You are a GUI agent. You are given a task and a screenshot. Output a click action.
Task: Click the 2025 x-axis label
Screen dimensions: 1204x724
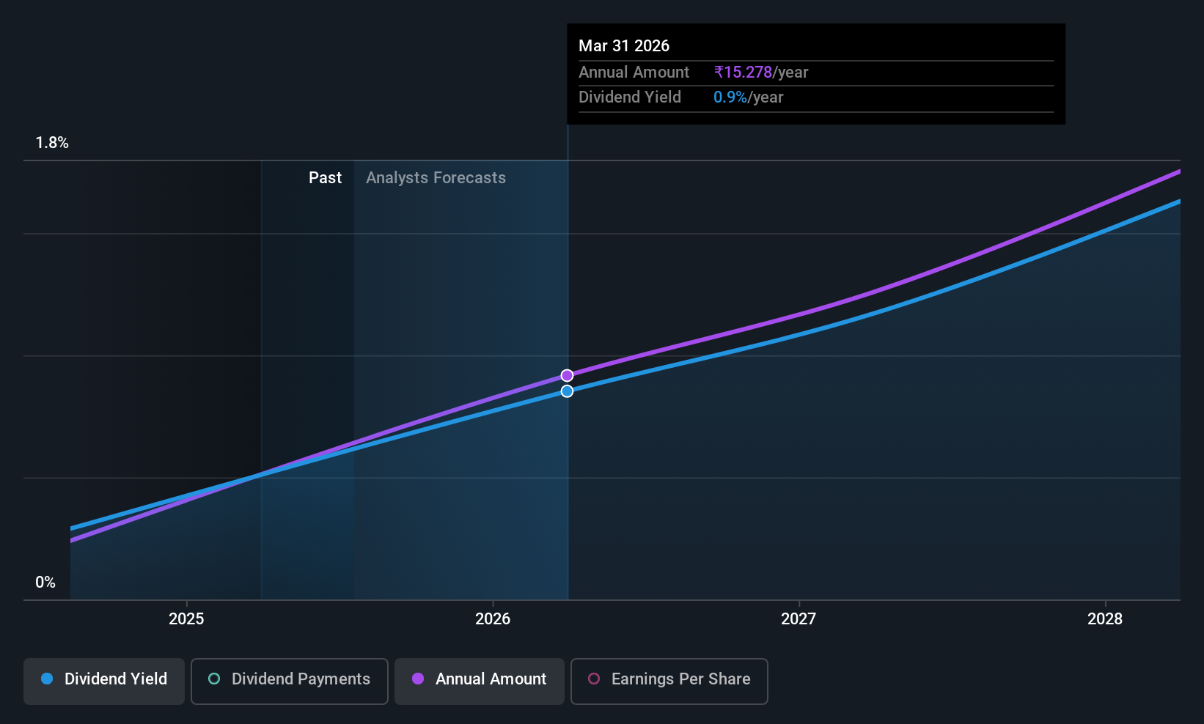[x=186, y=618]
